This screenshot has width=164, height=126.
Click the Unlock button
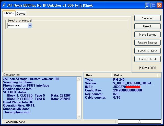[147, 26]
